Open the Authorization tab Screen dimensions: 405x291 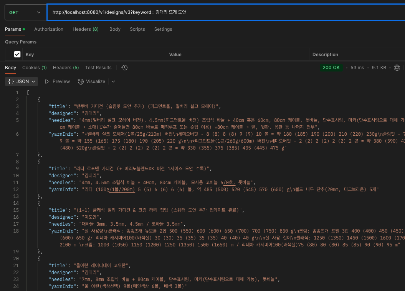coord(49,29)
